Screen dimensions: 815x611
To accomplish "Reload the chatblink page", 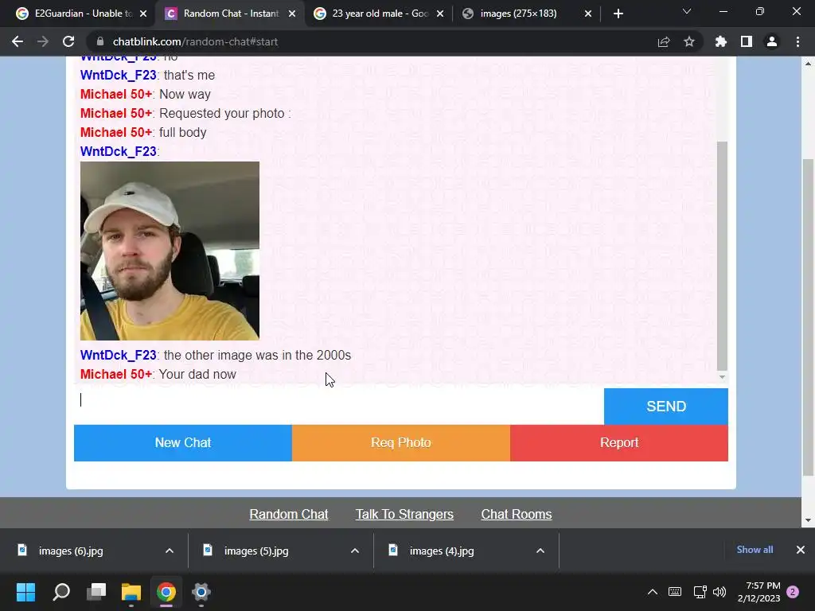I will (x=68, y=41).
